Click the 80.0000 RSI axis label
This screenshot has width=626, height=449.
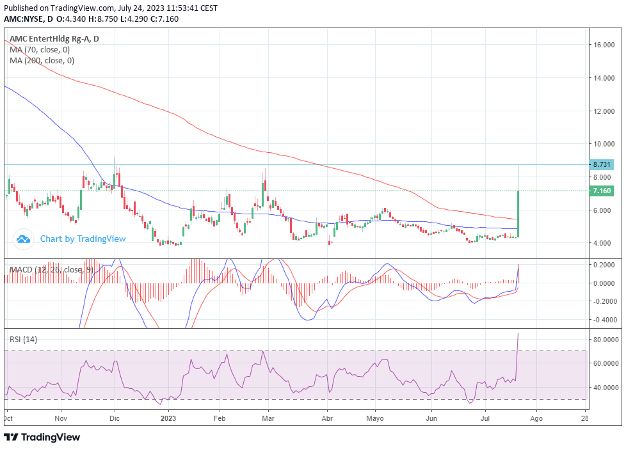(606, 340)
